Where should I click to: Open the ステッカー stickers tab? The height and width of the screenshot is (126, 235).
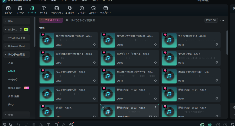click(93, 10)
